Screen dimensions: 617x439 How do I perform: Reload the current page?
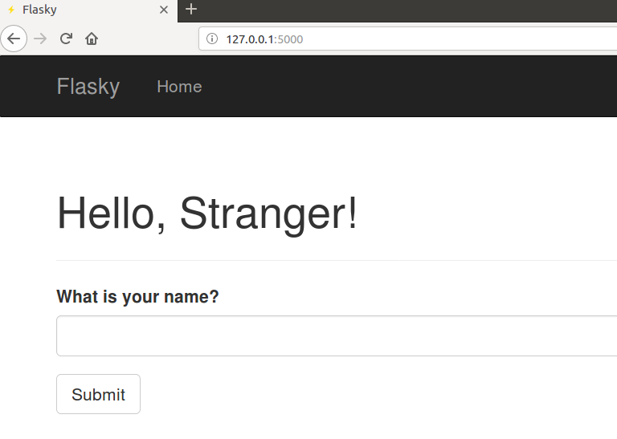(x=67, y=39)
